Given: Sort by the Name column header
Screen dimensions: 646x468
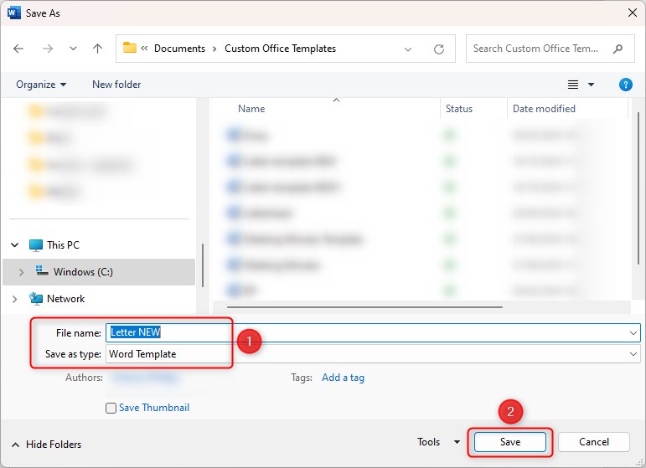Looking at the screenshot, I should click(x=251, y=109).
